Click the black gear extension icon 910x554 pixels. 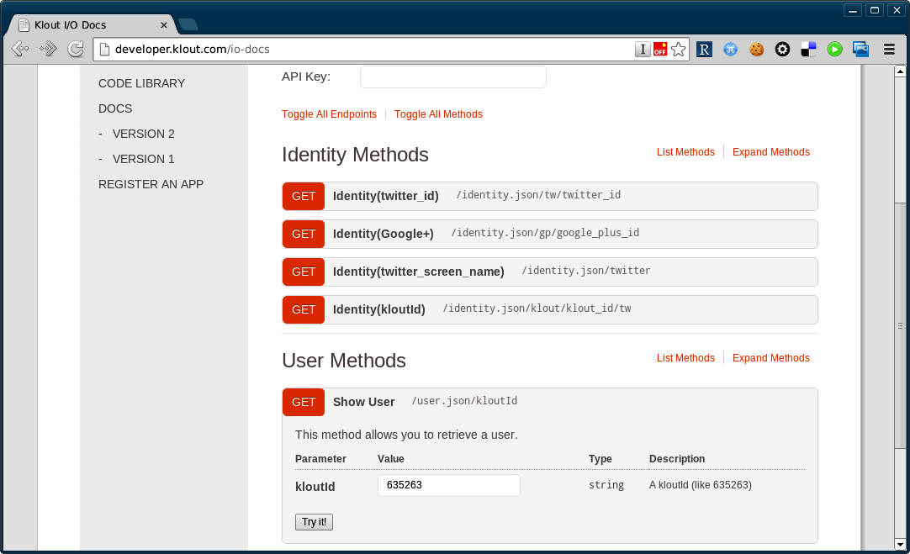click(782, 50)
